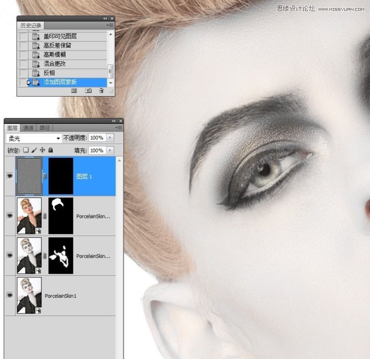The width and height of the screenshot is (370, 359).
Task: Toggle visibility of the PorcelainSkin1 layer
Action: click(10, 296)
